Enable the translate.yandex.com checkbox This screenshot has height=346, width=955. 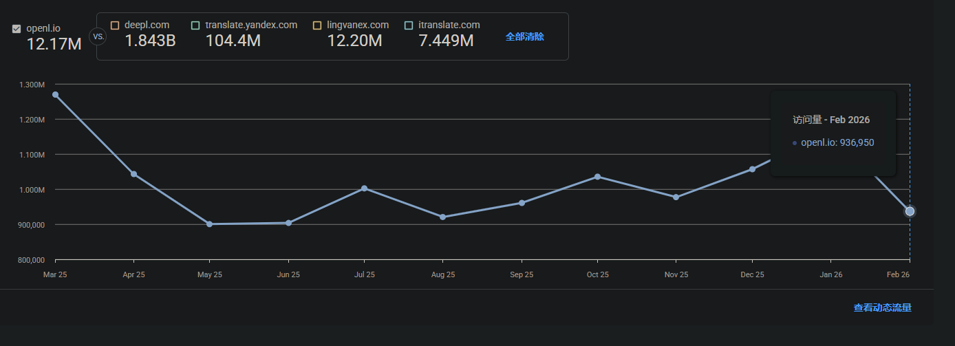195,25
